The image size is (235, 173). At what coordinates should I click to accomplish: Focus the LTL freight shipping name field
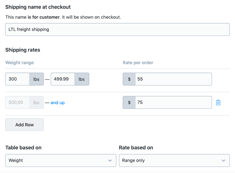(117, 29)
